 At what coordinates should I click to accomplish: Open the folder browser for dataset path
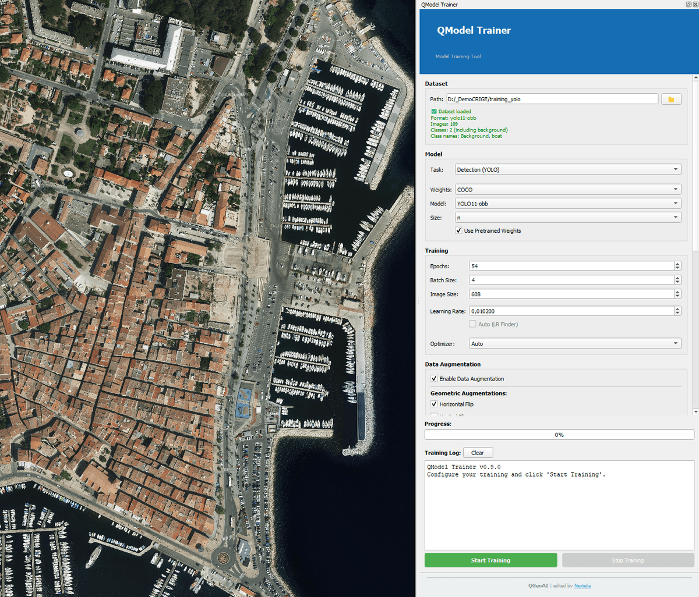click(x=670, y=98)
